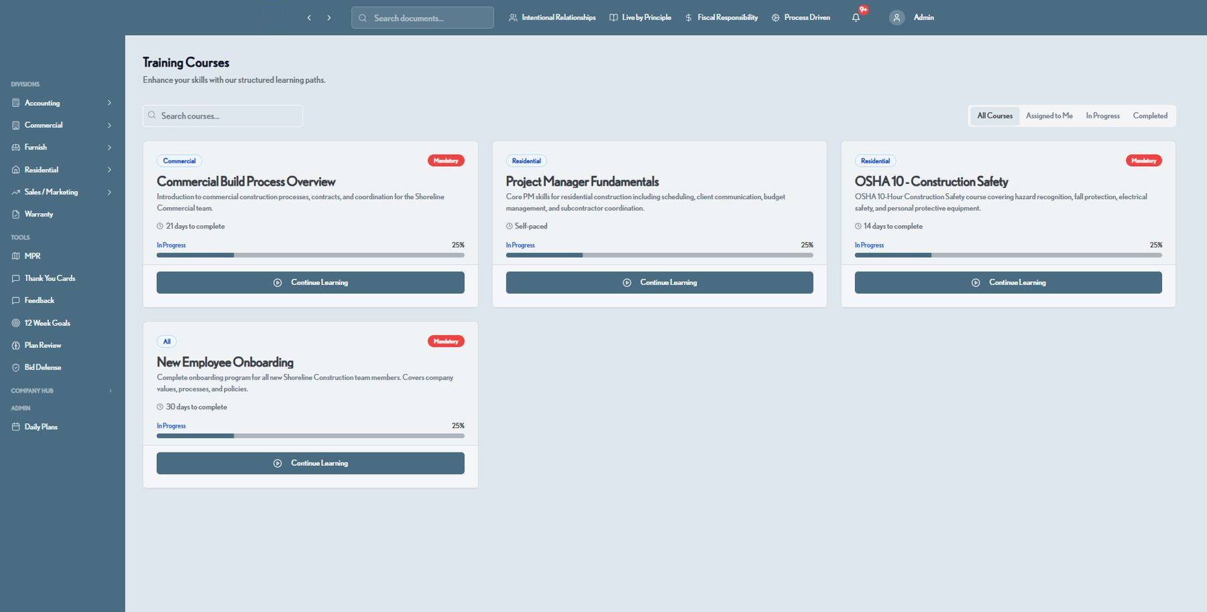Click the Live by Principle book icon
Image resolution: width=1207 pixels, height=612 pixels.
(614, 17)
